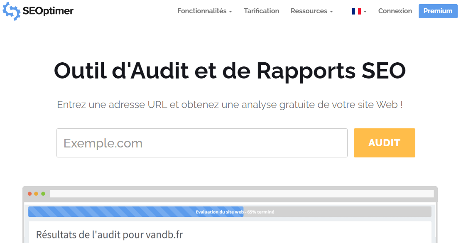Click the 65% site evaluation progress bar
461x243 pixels.
click(230, 212)
